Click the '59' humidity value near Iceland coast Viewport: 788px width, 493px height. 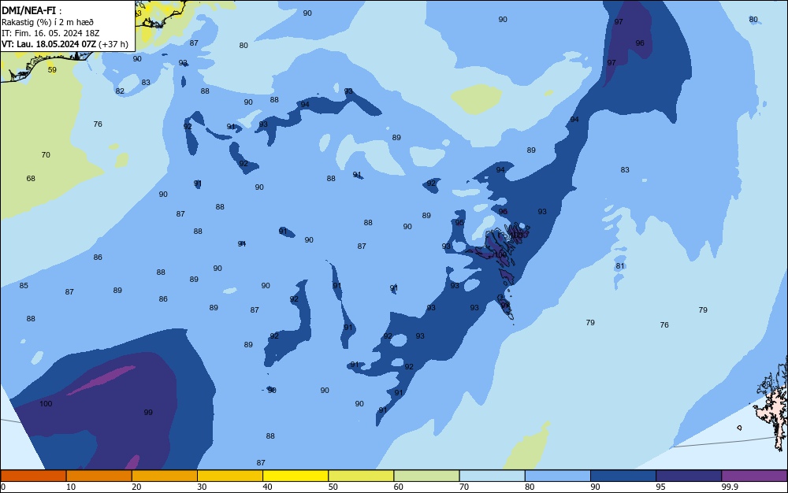click(x=52, y=70)
